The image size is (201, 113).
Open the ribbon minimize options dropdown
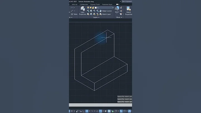(119, 4)
